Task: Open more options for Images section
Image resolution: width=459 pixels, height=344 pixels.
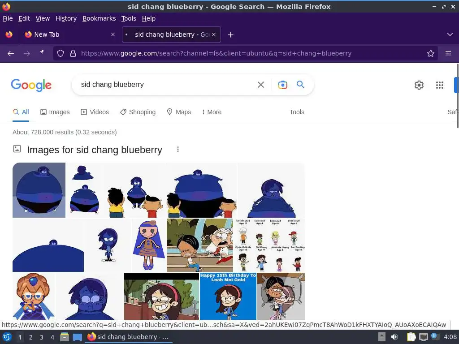Action: (x=178, y=150)
